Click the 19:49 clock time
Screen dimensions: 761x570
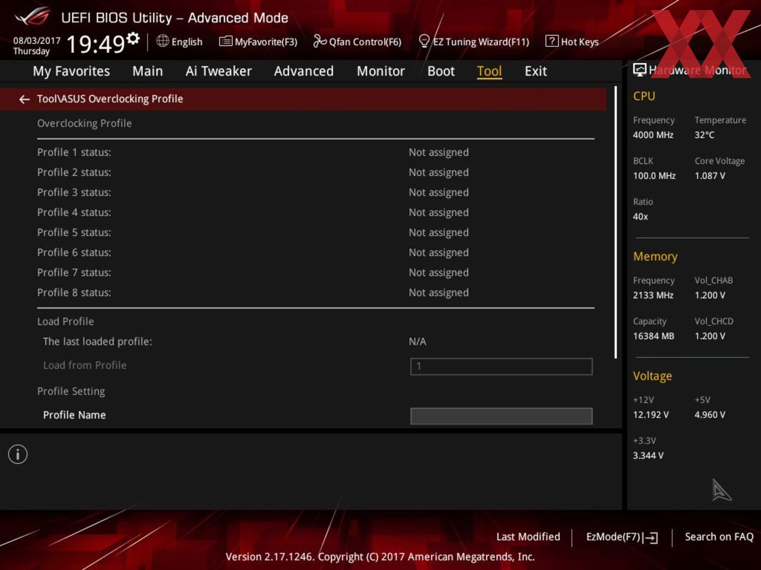(96, 44)
